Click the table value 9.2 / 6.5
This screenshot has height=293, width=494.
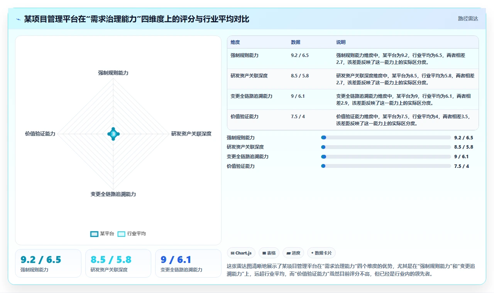tap(300, 55)
